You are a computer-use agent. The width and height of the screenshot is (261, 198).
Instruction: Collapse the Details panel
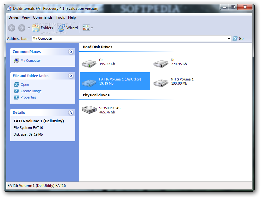pos(71,112)
